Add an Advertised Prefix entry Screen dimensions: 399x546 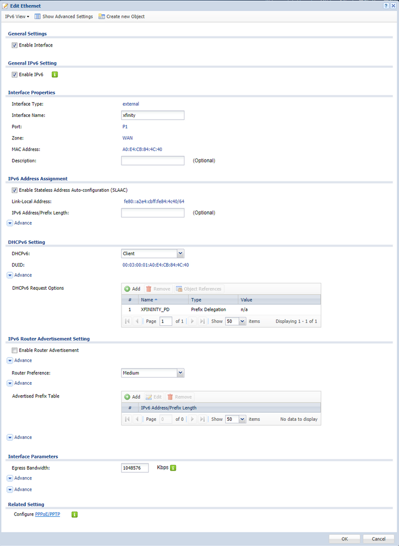[x=132, y=397]
